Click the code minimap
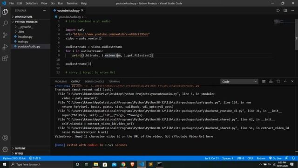Viewport: 298px width, 168px height. (284, 21)
